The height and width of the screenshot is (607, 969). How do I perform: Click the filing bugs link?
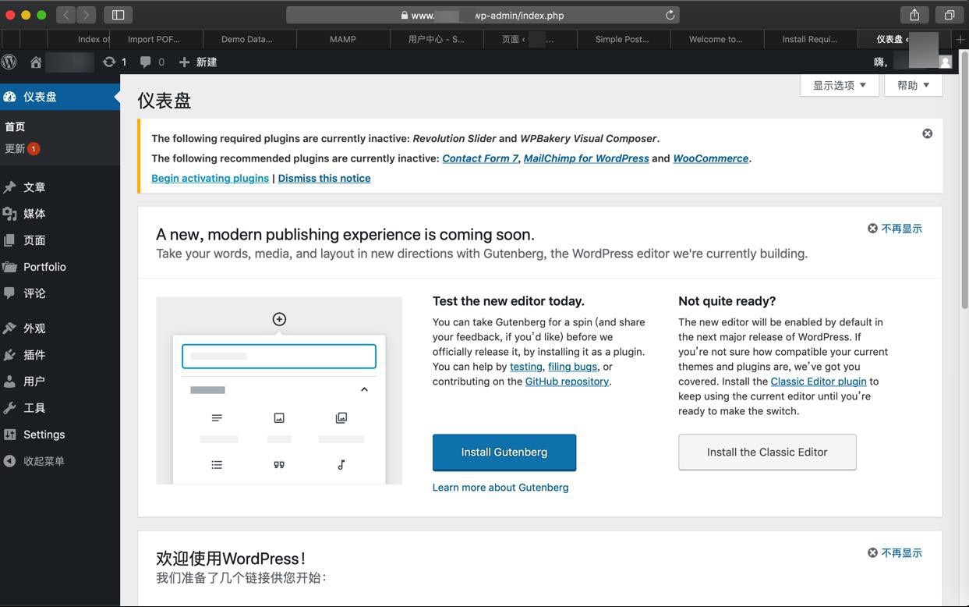tap(572, 367)
